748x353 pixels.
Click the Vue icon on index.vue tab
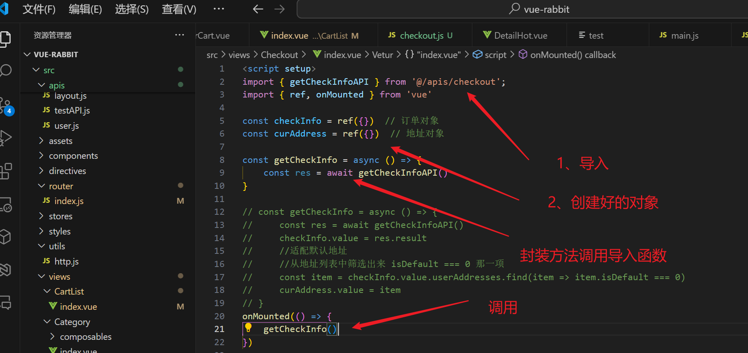tap(264, 35)
